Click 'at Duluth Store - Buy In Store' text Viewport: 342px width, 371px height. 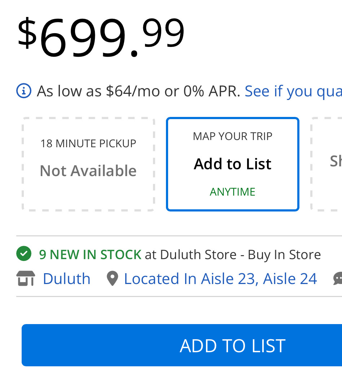click(x=233, y=255)
